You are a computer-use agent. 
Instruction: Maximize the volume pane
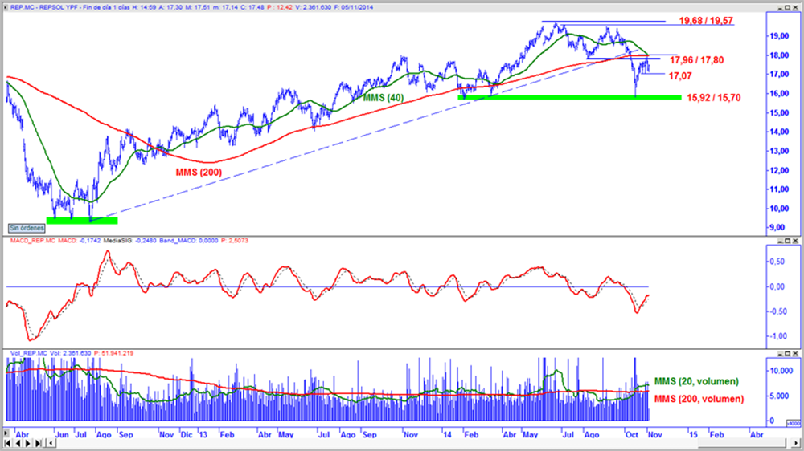[788, 354]
